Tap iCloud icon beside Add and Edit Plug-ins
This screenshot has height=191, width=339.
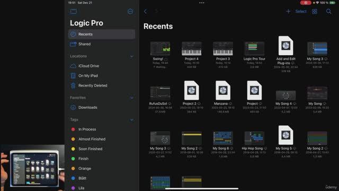(x=293, y=63)
